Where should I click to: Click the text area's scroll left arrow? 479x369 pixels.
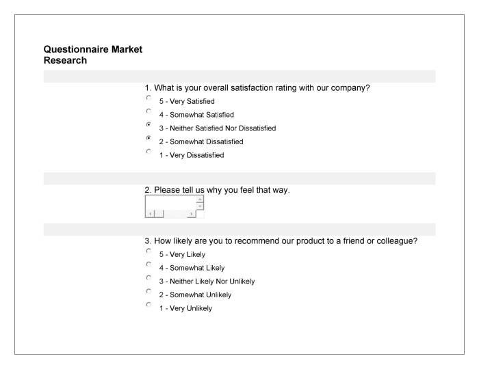click(x=150, y=214)
